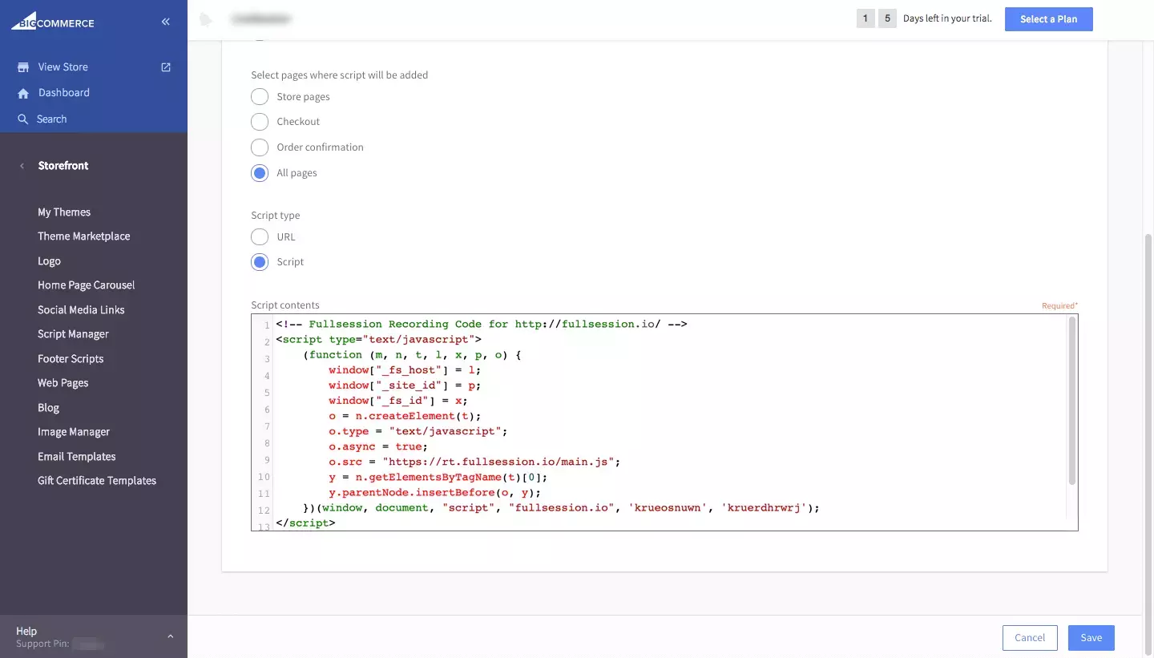Viewport: 1154px width, 658px height.
Task: Click the y.parentNode.insertBefore code line
Action: [434, 493]
